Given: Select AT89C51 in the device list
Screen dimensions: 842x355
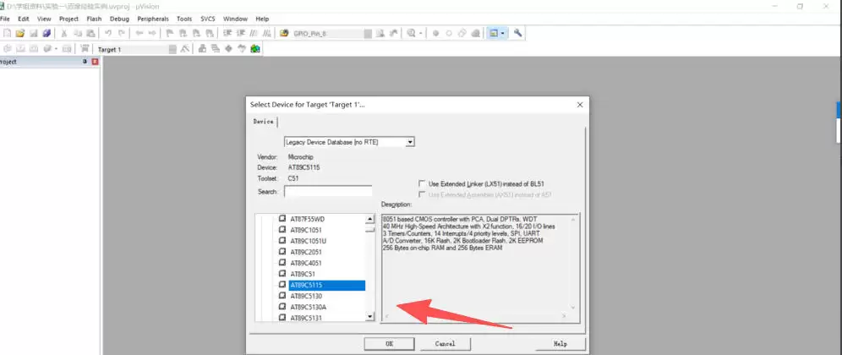Looking at the screenshot, I should (x=303, y=274).
